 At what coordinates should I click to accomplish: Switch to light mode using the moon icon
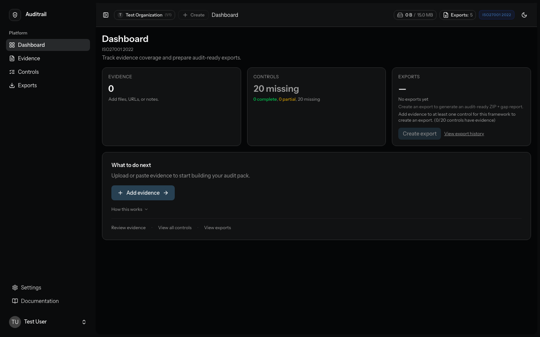[x=524, y=15]
